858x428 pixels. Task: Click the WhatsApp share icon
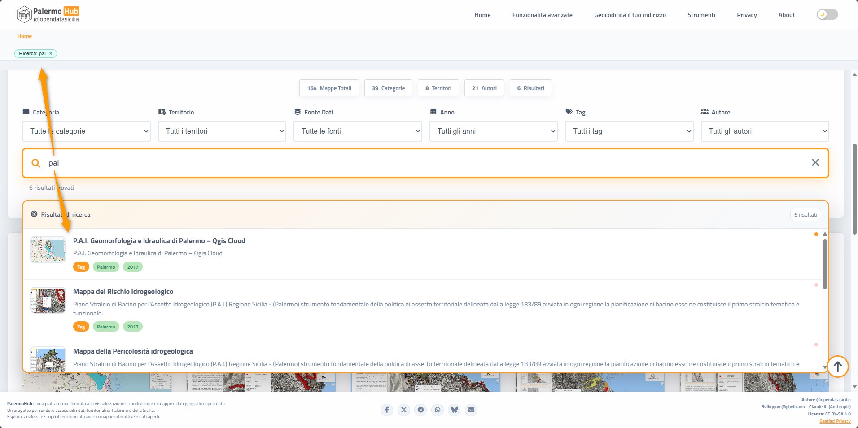tap(438, 410)
